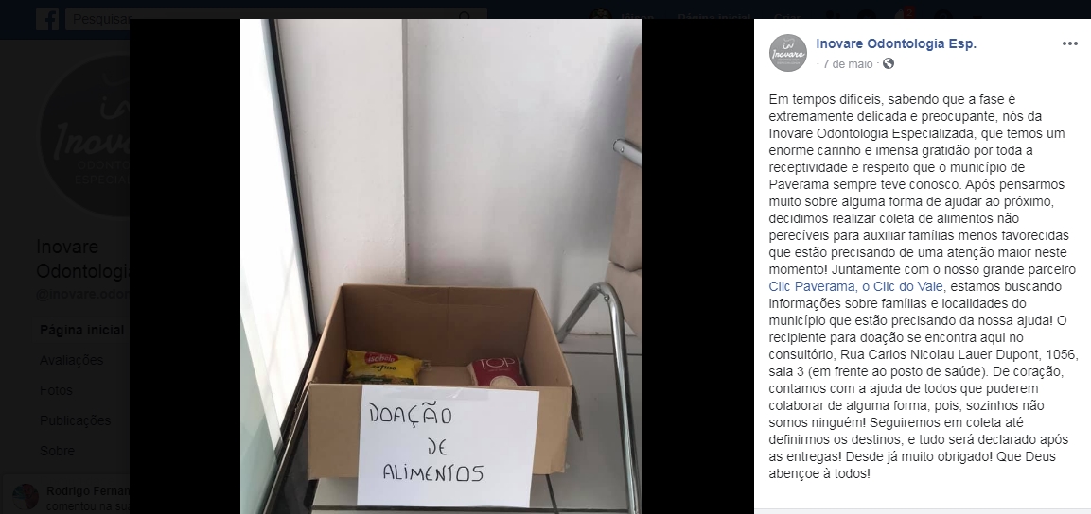
Task: Open the Avaliações sidebar section
Action: [x=72, y=360]
